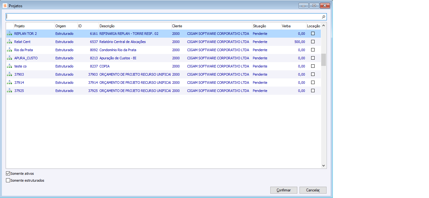This screenshot has width=429, height=198.
Task: Enable Somente estruturados checkbox
Action: [8, 180]
